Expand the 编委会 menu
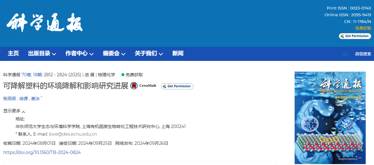Screen dimensions: 374x165 (114, 54)
